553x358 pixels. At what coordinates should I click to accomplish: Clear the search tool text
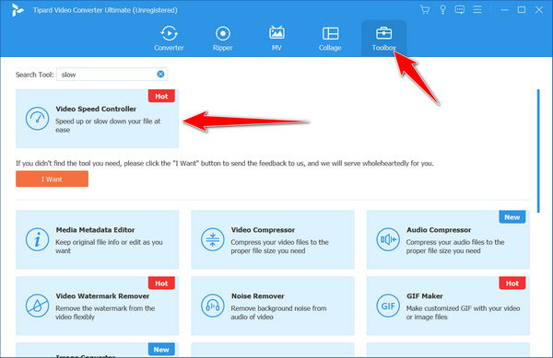coord(160,74)
